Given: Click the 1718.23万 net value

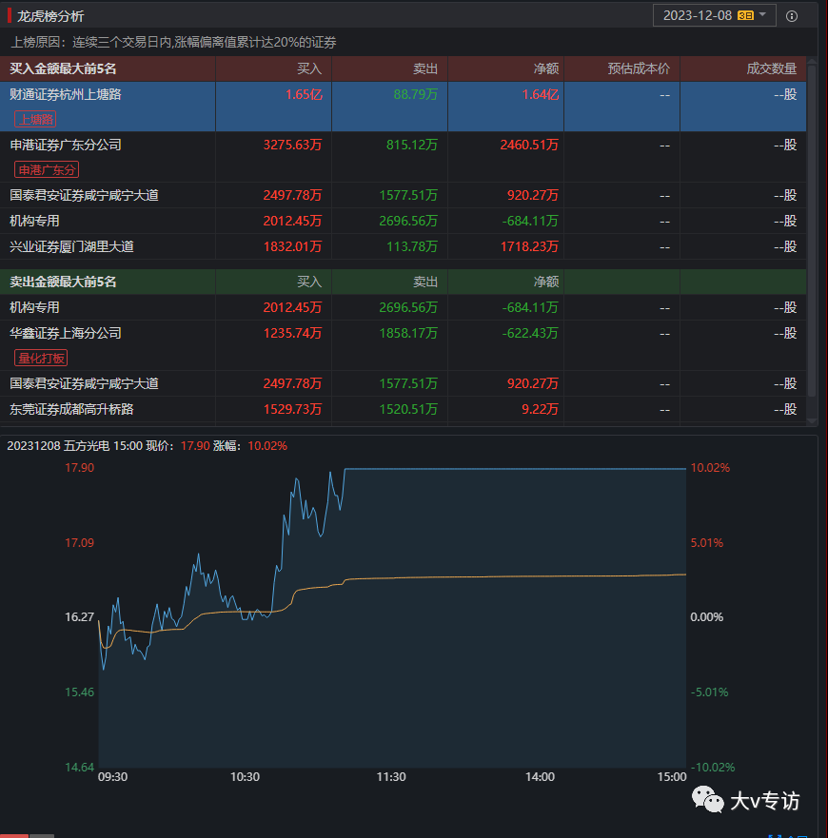Looking at the screenshot, I should coord(529,246).
